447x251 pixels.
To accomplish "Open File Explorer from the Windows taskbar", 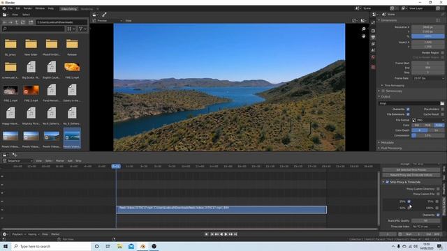I will coord(119,246).
